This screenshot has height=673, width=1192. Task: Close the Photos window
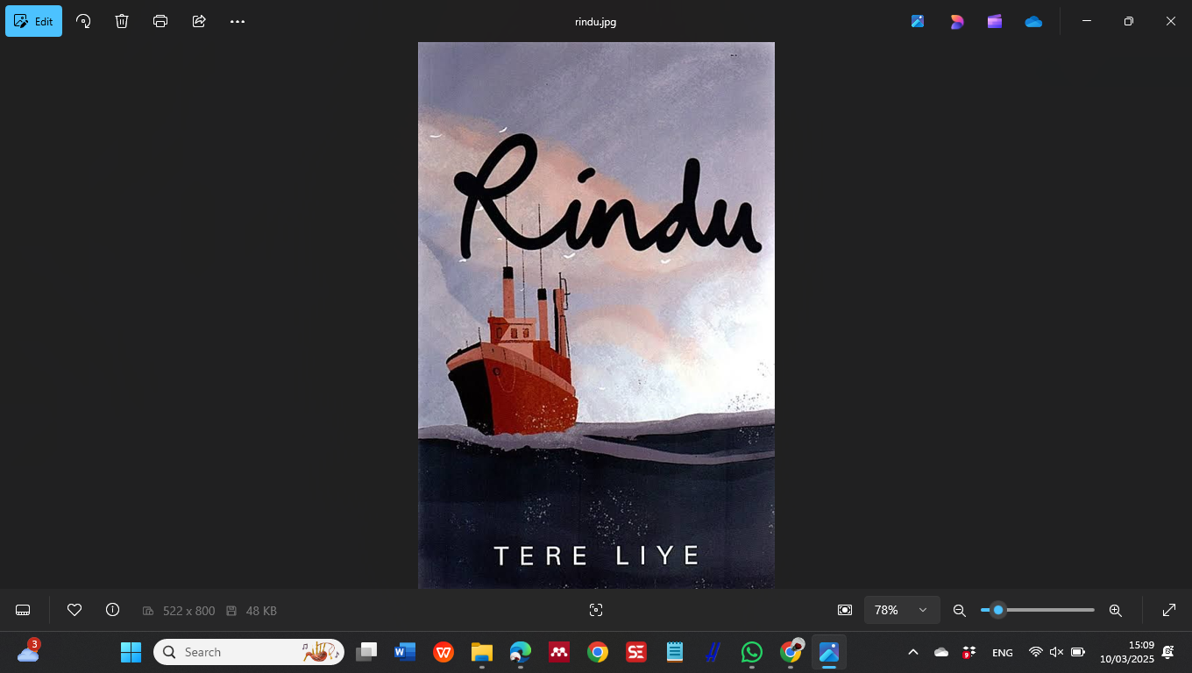click(1171, 21)
